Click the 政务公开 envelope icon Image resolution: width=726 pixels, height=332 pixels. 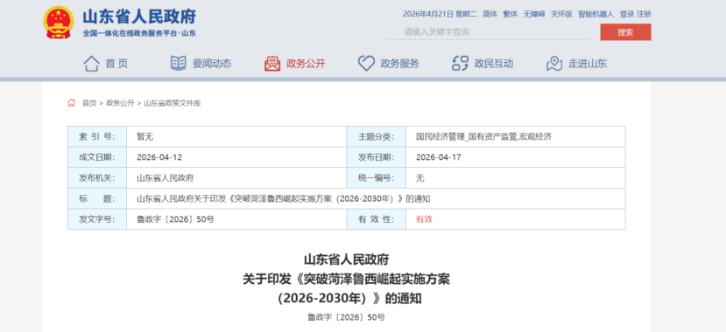pyautogui.click(x=272, y=63)
